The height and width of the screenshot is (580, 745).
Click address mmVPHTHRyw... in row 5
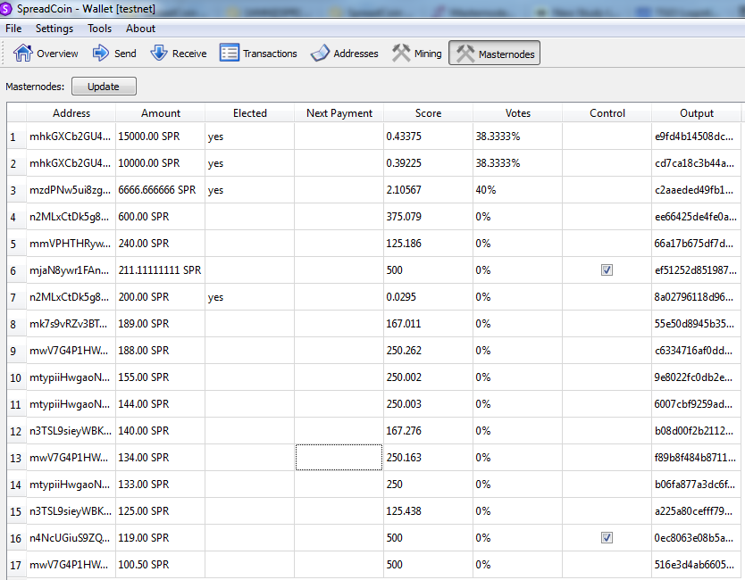[x=71, y=244]
